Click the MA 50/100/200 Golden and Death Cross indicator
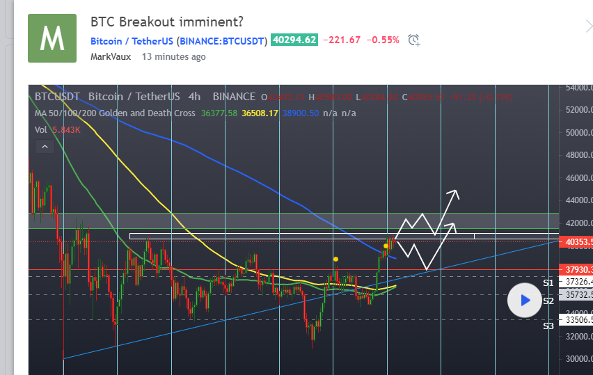Screen dimensions: 593x375 pyautogui.click(x=115, y=113)
